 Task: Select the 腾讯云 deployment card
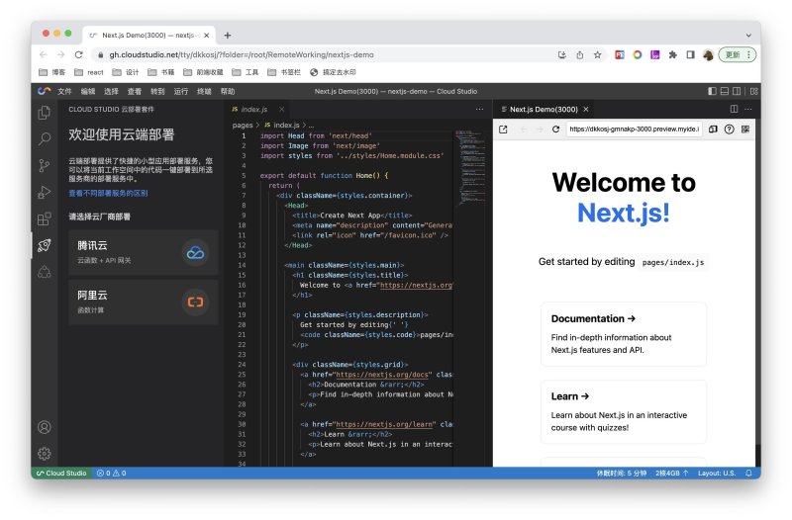click(x=144, y=253)
